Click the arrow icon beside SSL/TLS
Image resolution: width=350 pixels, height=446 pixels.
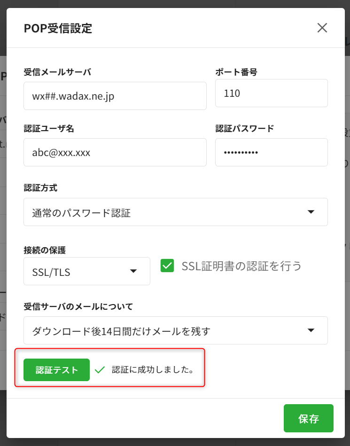click(133, 271)
